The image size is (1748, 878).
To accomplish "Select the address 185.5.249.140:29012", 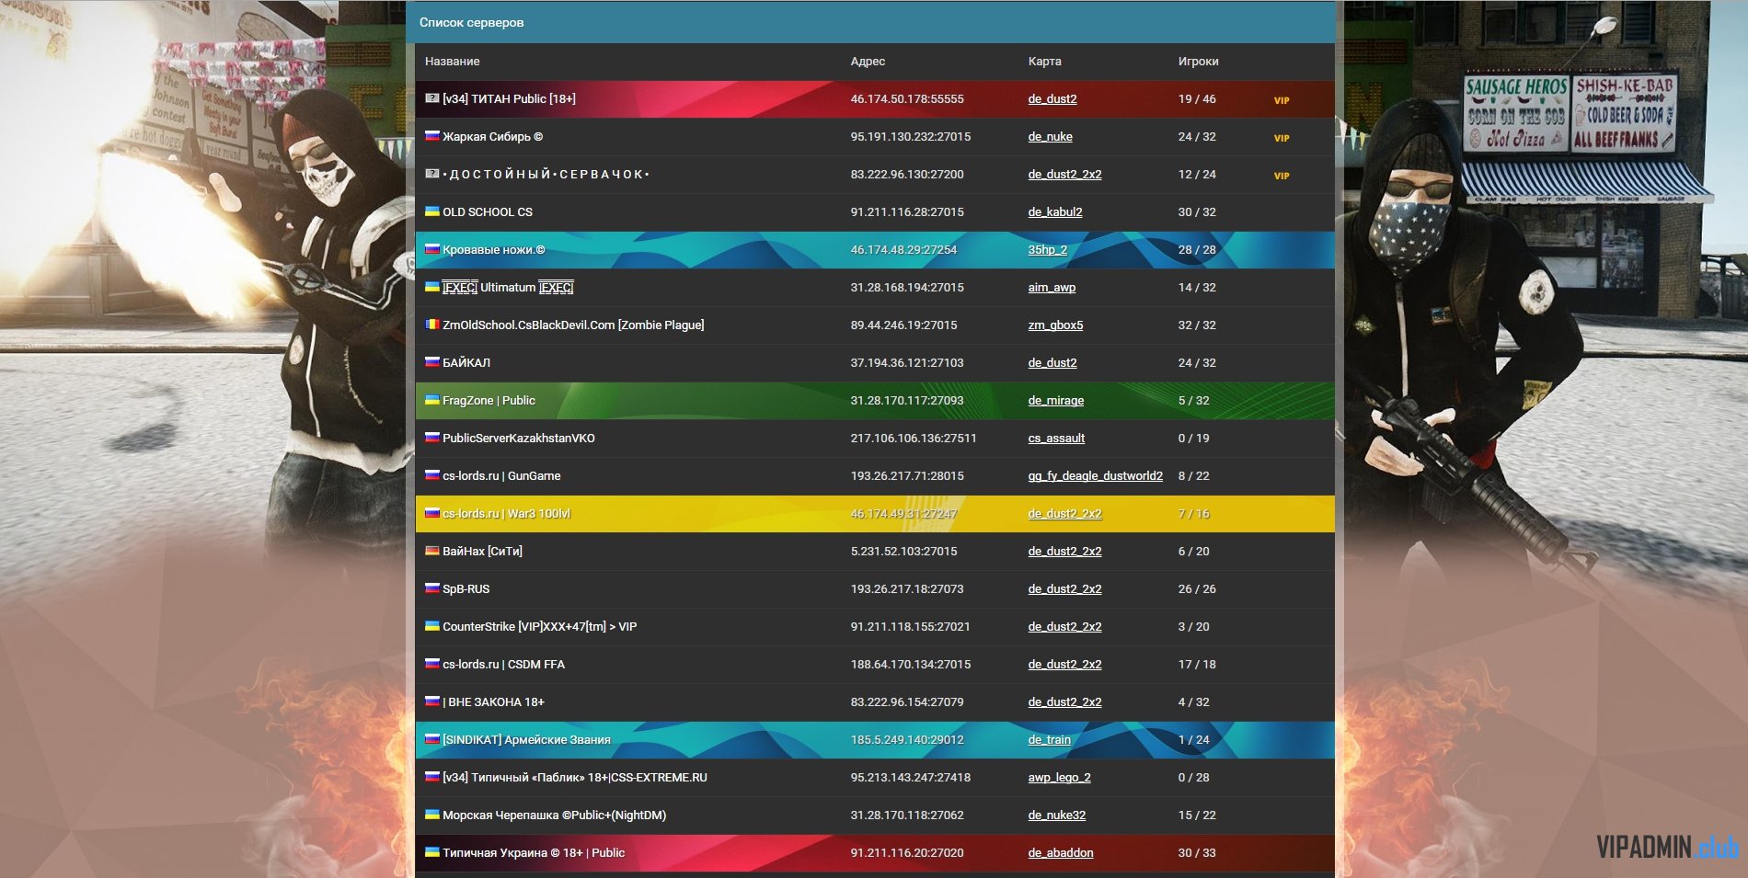I will (x=907, y=740).
